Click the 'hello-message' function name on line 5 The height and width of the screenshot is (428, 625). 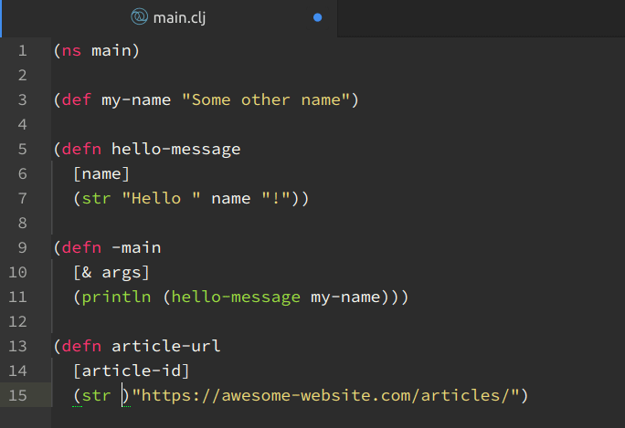click(176, 150)
